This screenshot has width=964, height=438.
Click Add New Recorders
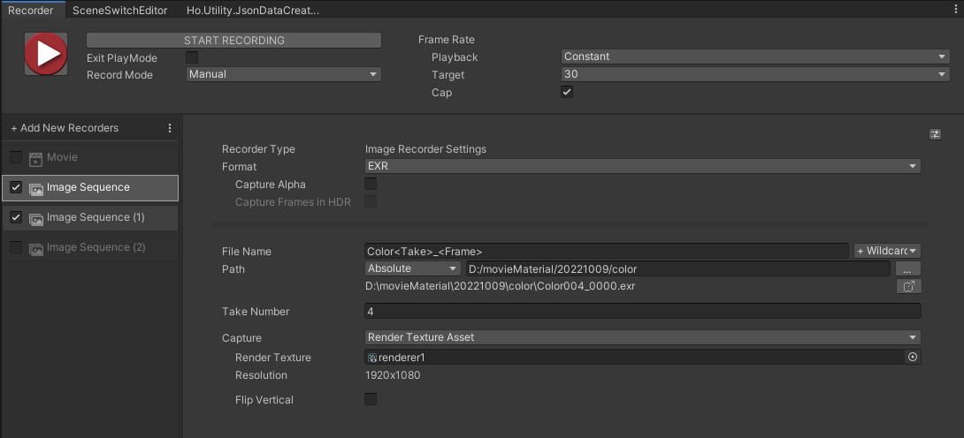(x=65, y=128)
